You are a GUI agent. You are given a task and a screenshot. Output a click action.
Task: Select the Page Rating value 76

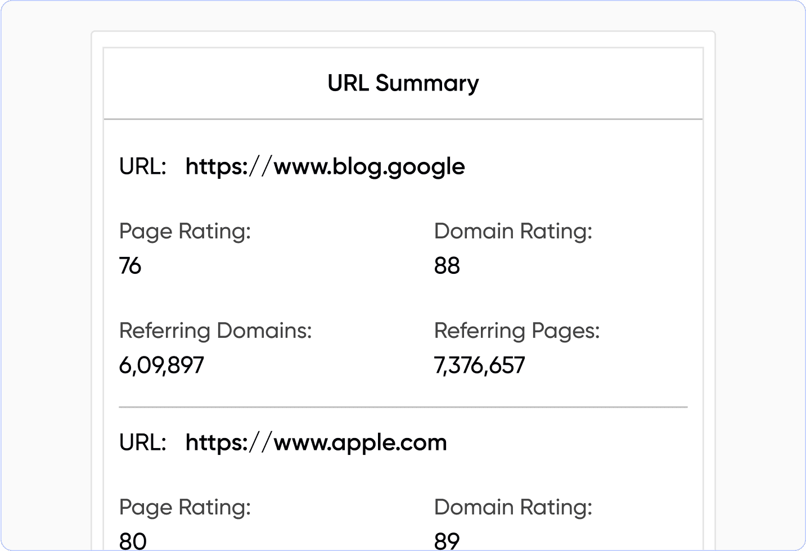[x=130, y=265]
